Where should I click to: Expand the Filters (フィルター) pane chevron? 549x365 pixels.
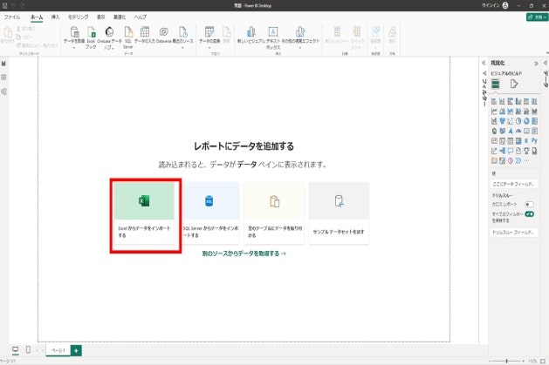click(484, 64)
